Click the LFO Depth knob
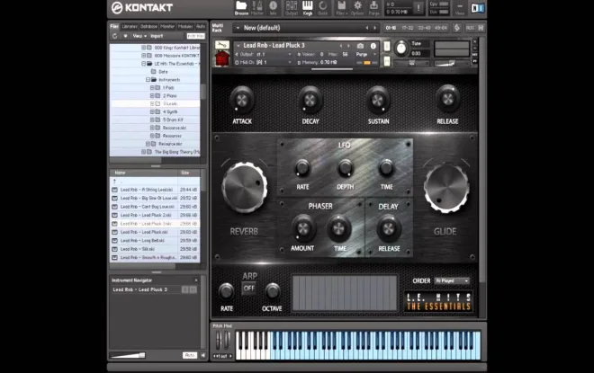This screenshot has width=594, height=373. pos(345,167)
